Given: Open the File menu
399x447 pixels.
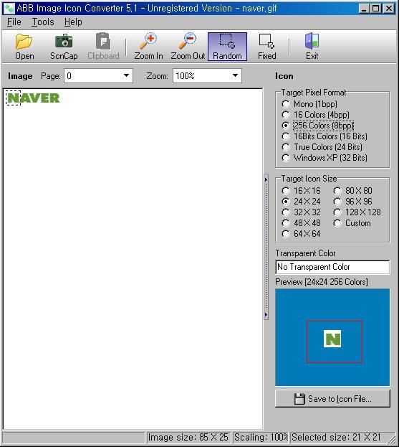Looking at the screenshot, I should (14, 22).
